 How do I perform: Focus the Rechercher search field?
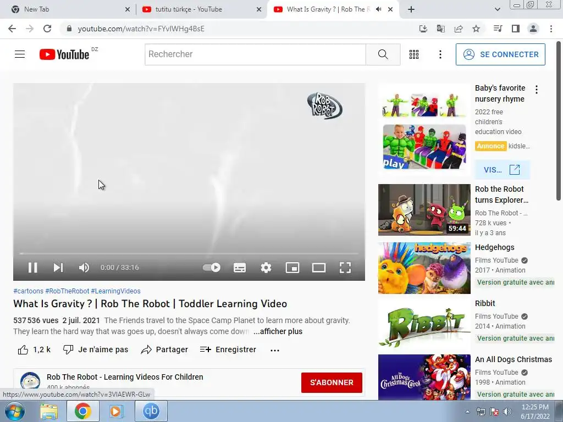255,54
